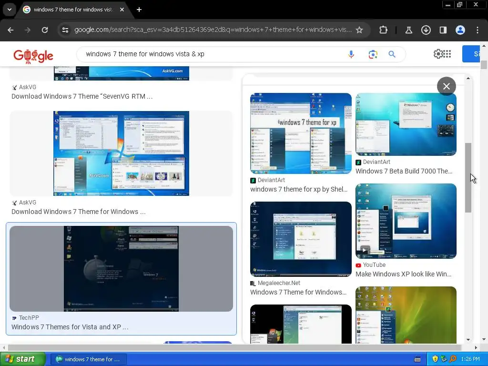Open Chrome three-dot menu
The width and height of the screenshot is (488, 366).
[478, 30]
